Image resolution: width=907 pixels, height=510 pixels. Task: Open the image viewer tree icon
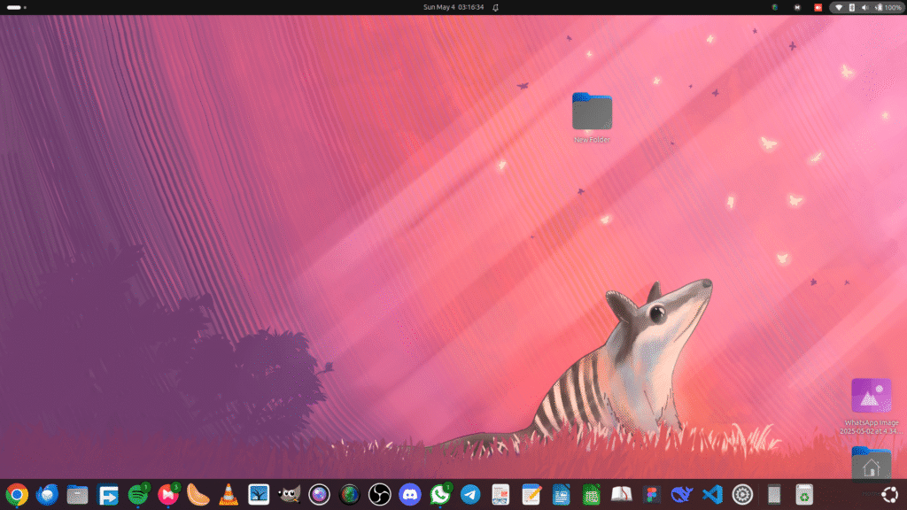259,495
